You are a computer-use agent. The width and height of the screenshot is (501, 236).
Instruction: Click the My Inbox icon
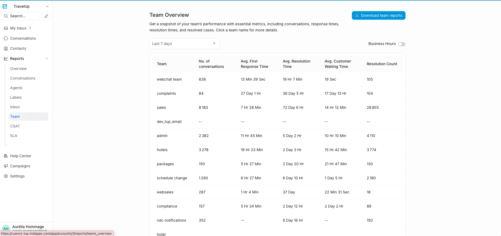[6, 28]
